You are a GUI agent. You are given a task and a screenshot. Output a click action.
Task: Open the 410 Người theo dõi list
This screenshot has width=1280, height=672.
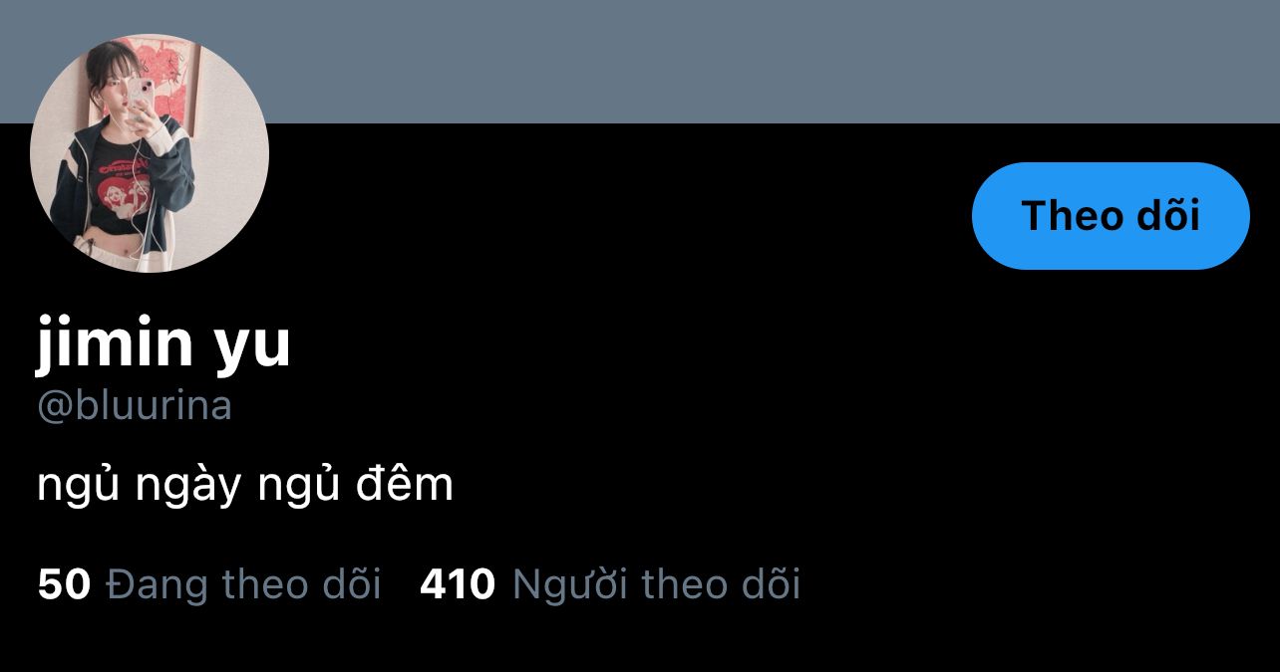610,584
